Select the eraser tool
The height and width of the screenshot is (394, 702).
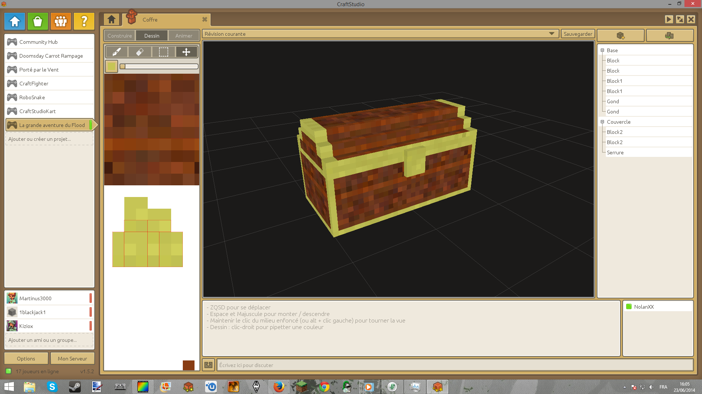[x=140, y=52]
